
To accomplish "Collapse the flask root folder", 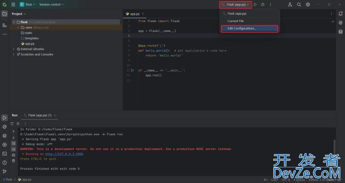I will 14,22.
